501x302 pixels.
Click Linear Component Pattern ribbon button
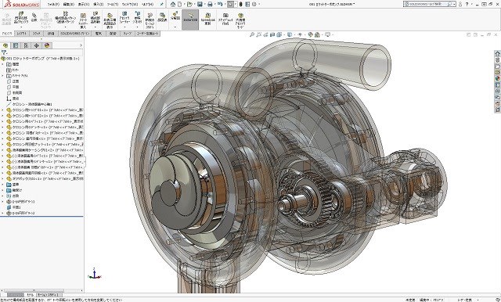pos(65,18)
